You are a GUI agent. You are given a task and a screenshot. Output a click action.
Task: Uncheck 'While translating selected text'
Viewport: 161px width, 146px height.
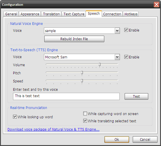85,121
